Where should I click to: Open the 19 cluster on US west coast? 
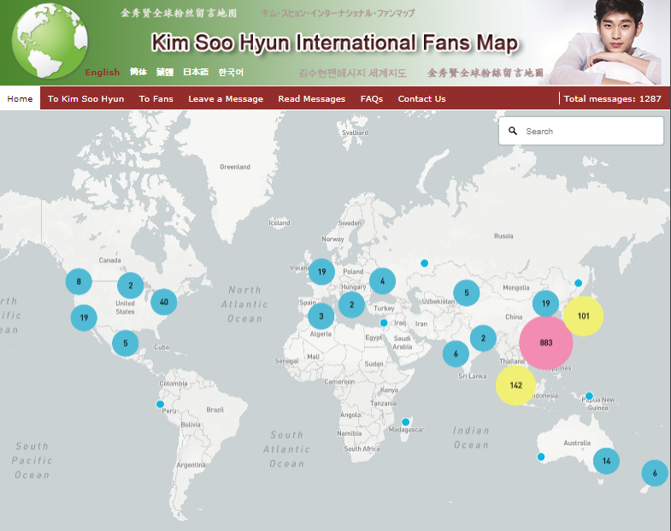click(84, 318)
